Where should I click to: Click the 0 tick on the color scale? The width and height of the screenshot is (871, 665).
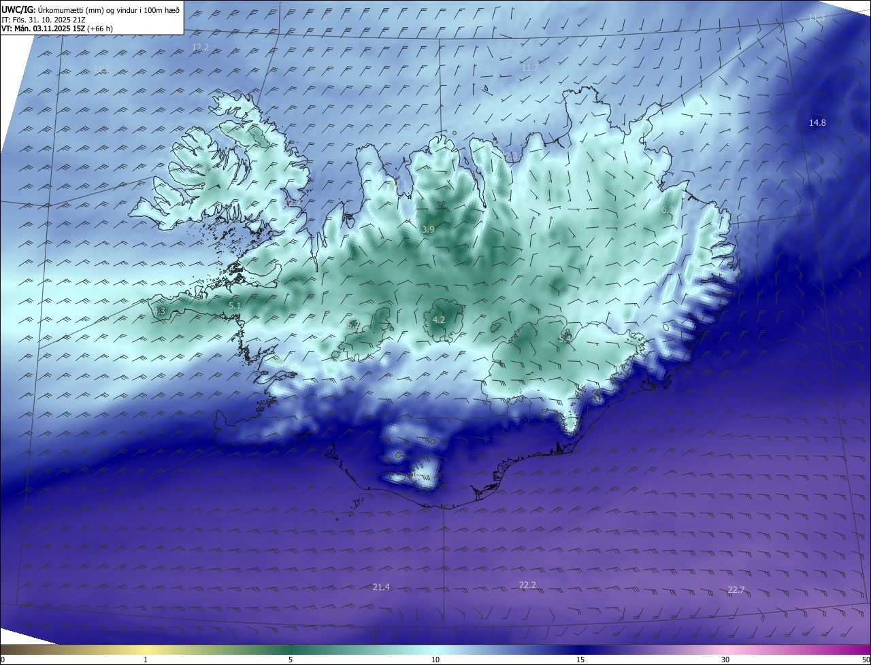point(3,660)
